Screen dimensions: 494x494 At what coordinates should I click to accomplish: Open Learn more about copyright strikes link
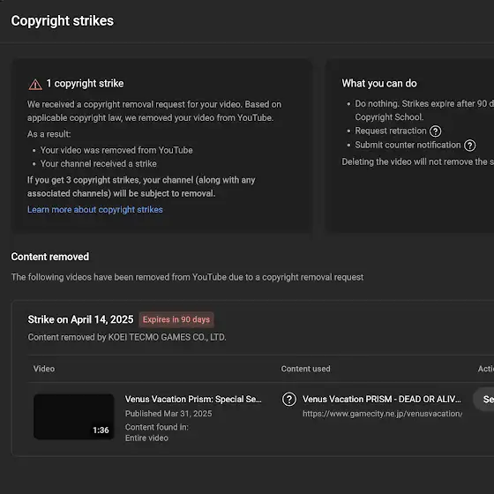pyautogui.click(x=95, y=210)
